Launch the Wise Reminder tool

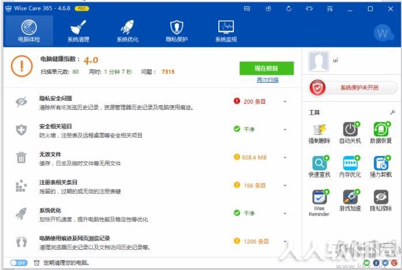(319, 203)
